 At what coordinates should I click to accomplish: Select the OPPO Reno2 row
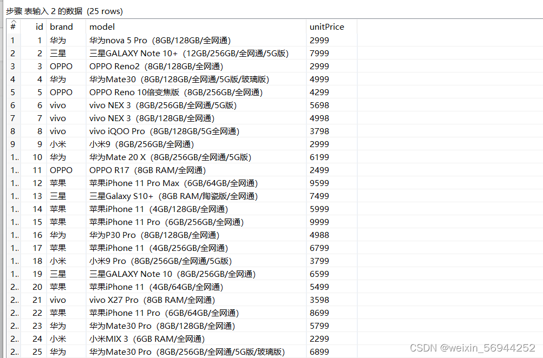[162, 66]
